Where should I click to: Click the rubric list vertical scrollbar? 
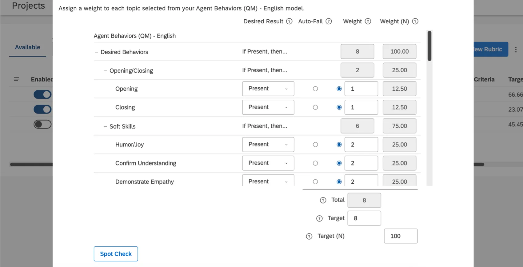(x=429, y=46)
